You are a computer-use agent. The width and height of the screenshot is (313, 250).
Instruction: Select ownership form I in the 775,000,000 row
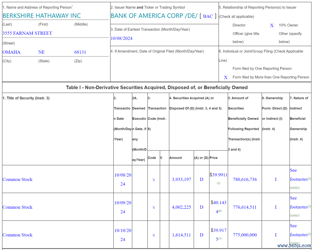(276, 235)
